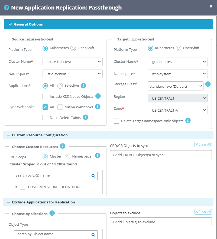The width and height of the screenshot is (217, 239).
Task: Click info icon next to Choose Applications
Action: 52,213
